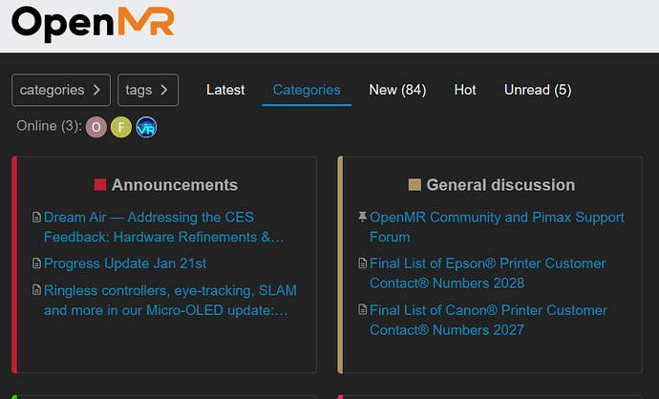Show the New (84) topics tab
Viewport: 659px width, 399px height.
pyautogui.click(x=397, y=90)
